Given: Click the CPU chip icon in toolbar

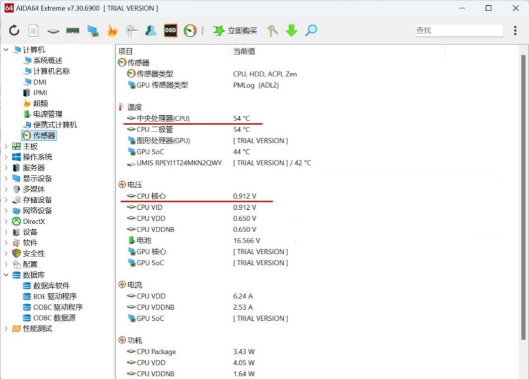Looking at the screenshot, I should coord(53,31).
